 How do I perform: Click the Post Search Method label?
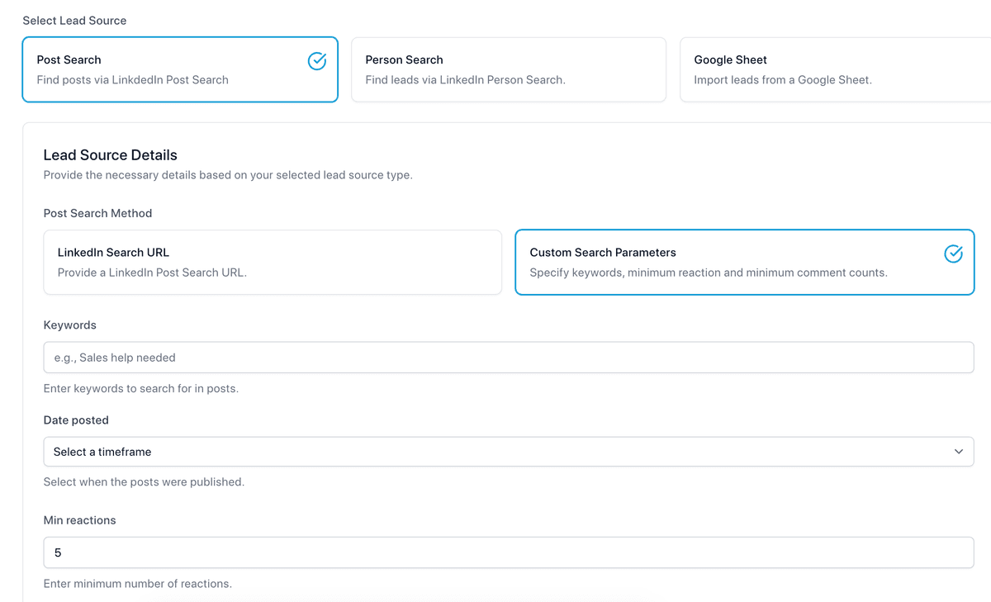click(98, 213)
